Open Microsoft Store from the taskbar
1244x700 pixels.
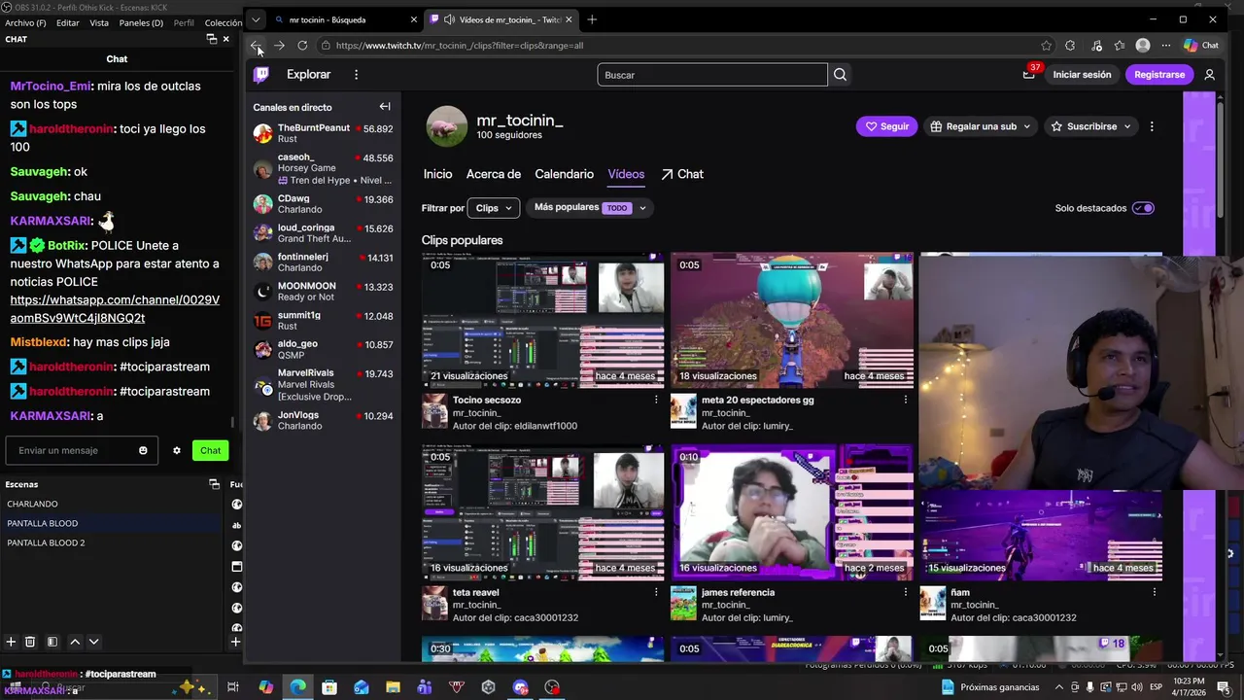(329, 687)
